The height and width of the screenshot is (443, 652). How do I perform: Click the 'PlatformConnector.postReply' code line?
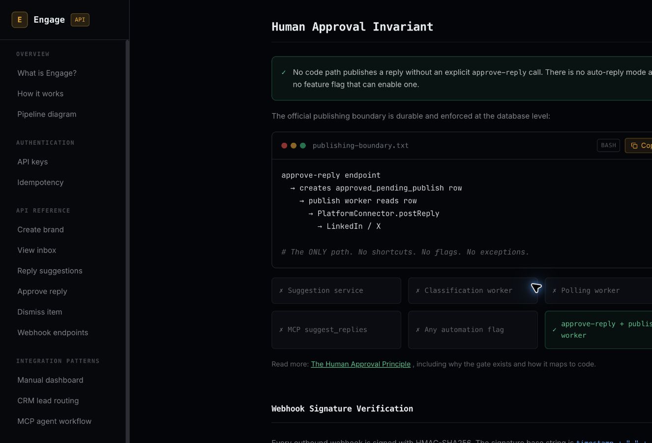(x=378, y=214)
